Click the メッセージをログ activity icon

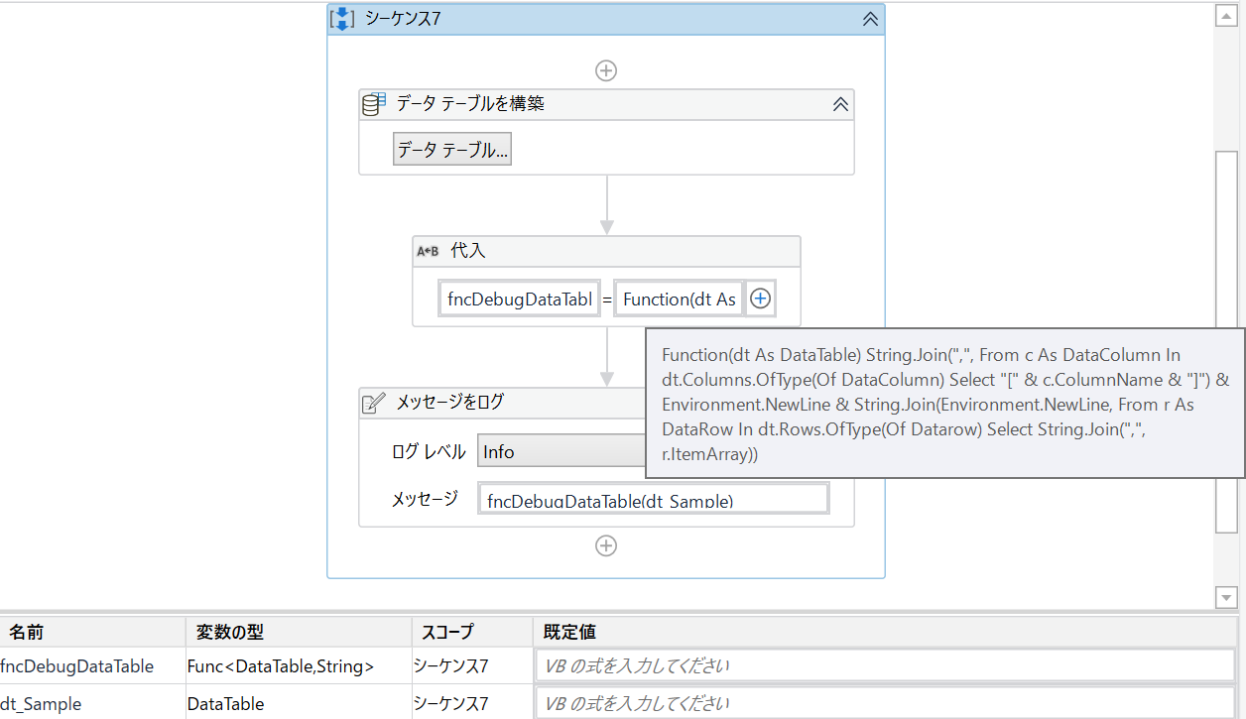pyautogui.click(x=373, y=403)
